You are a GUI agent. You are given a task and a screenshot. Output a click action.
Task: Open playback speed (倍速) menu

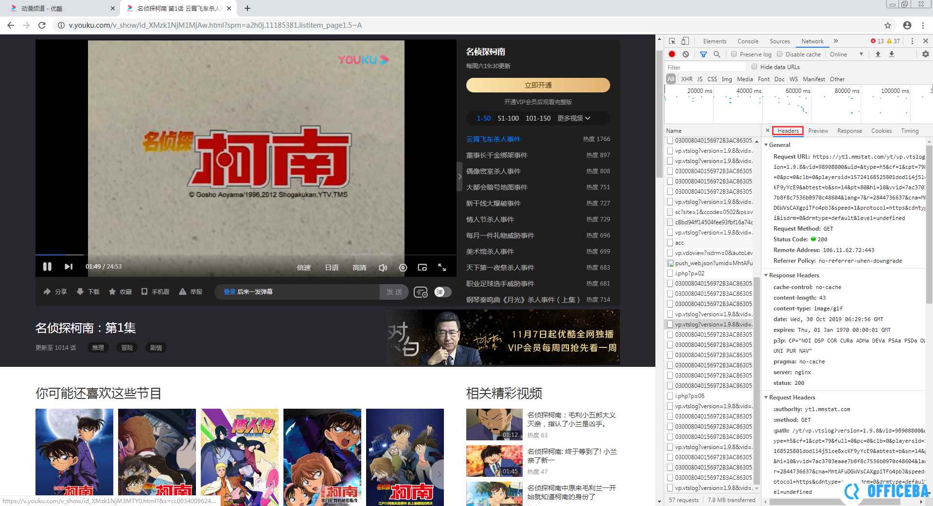304,268
